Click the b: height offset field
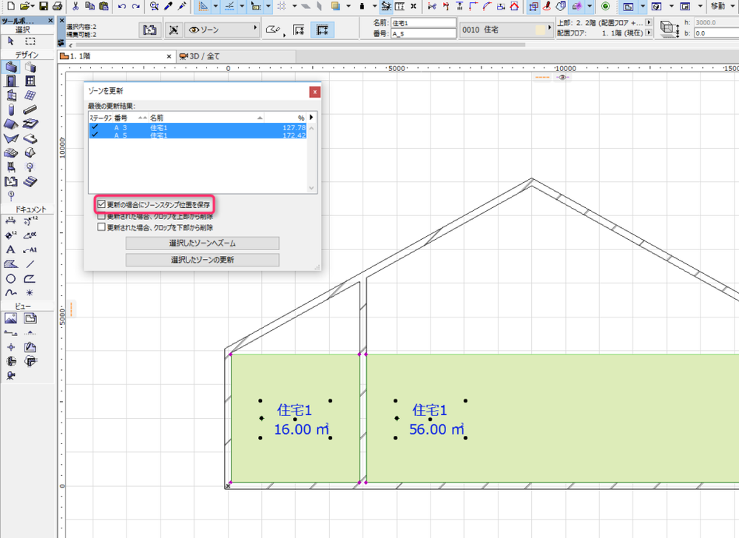 716,33
